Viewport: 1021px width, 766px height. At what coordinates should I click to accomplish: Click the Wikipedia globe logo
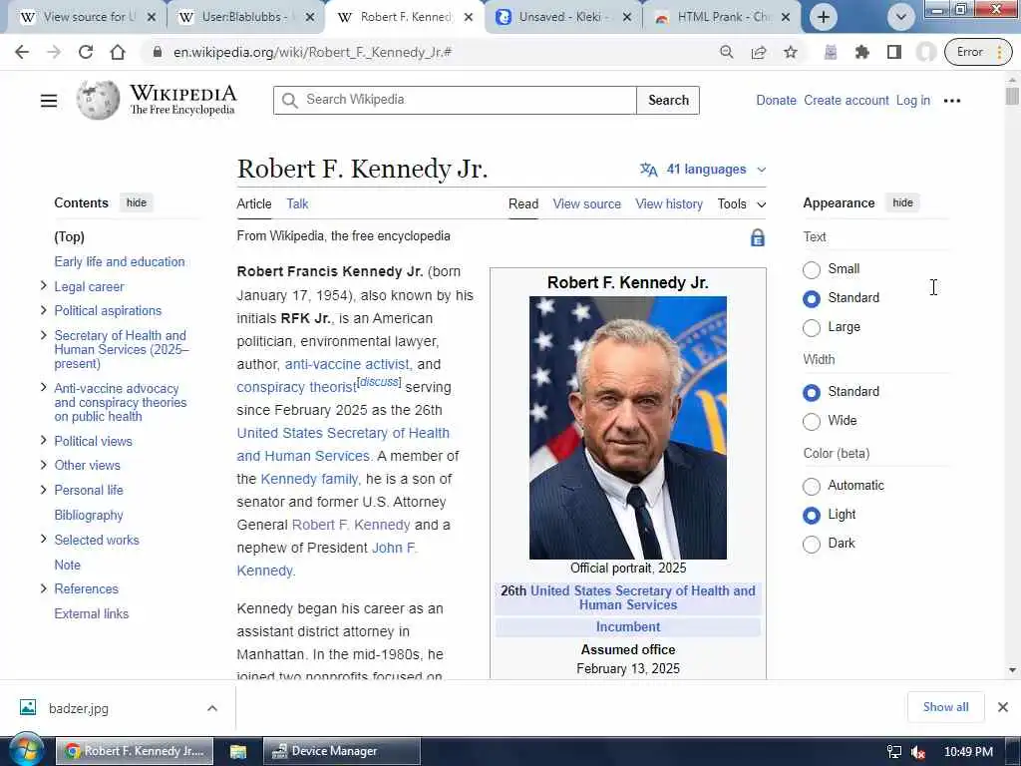click(x=98, y=100)
